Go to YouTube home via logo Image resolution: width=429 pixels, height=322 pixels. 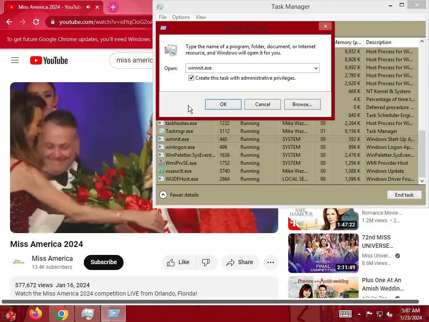(x=49, y=60)
